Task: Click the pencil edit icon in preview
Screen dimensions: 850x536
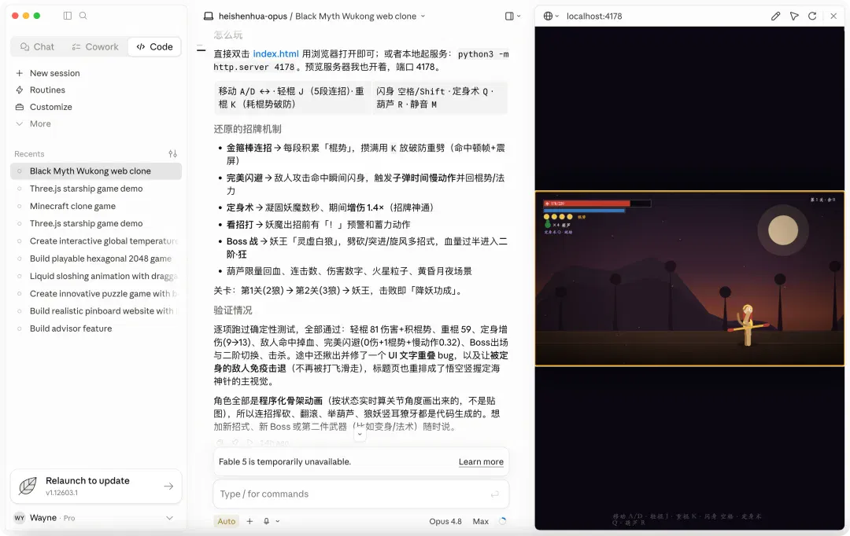Action: 776,17
